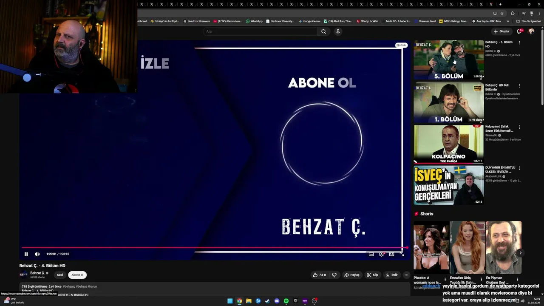
Task: Open File Explorer from the taskbar
Action: coord(249,301)
